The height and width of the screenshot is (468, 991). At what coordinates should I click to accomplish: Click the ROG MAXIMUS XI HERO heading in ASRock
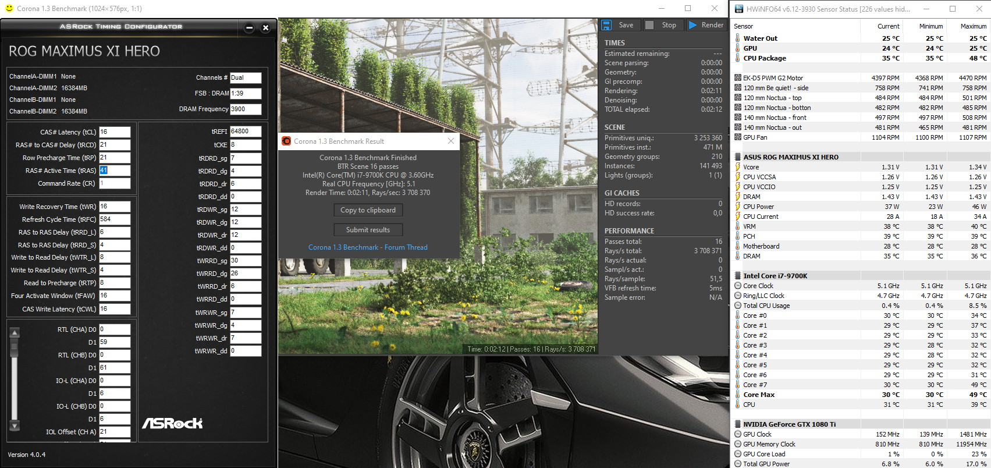point(84,51)
